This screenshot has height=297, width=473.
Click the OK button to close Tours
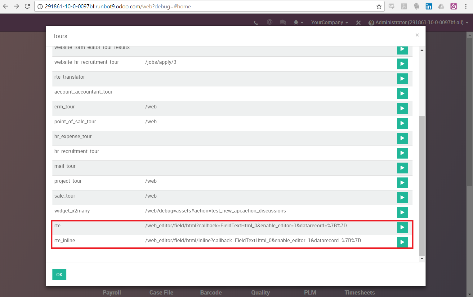(59, 274)
